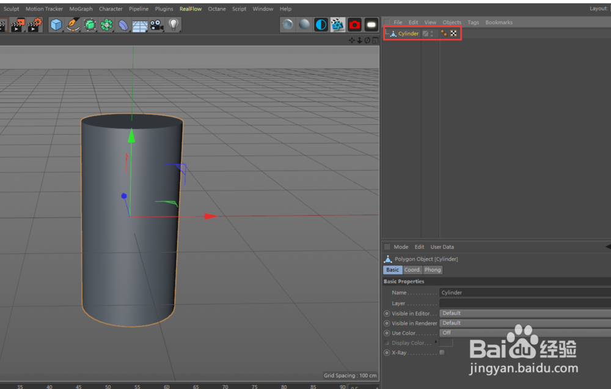
Task: Toggle the X-Ray checkbox
Action: coord(442,352)
